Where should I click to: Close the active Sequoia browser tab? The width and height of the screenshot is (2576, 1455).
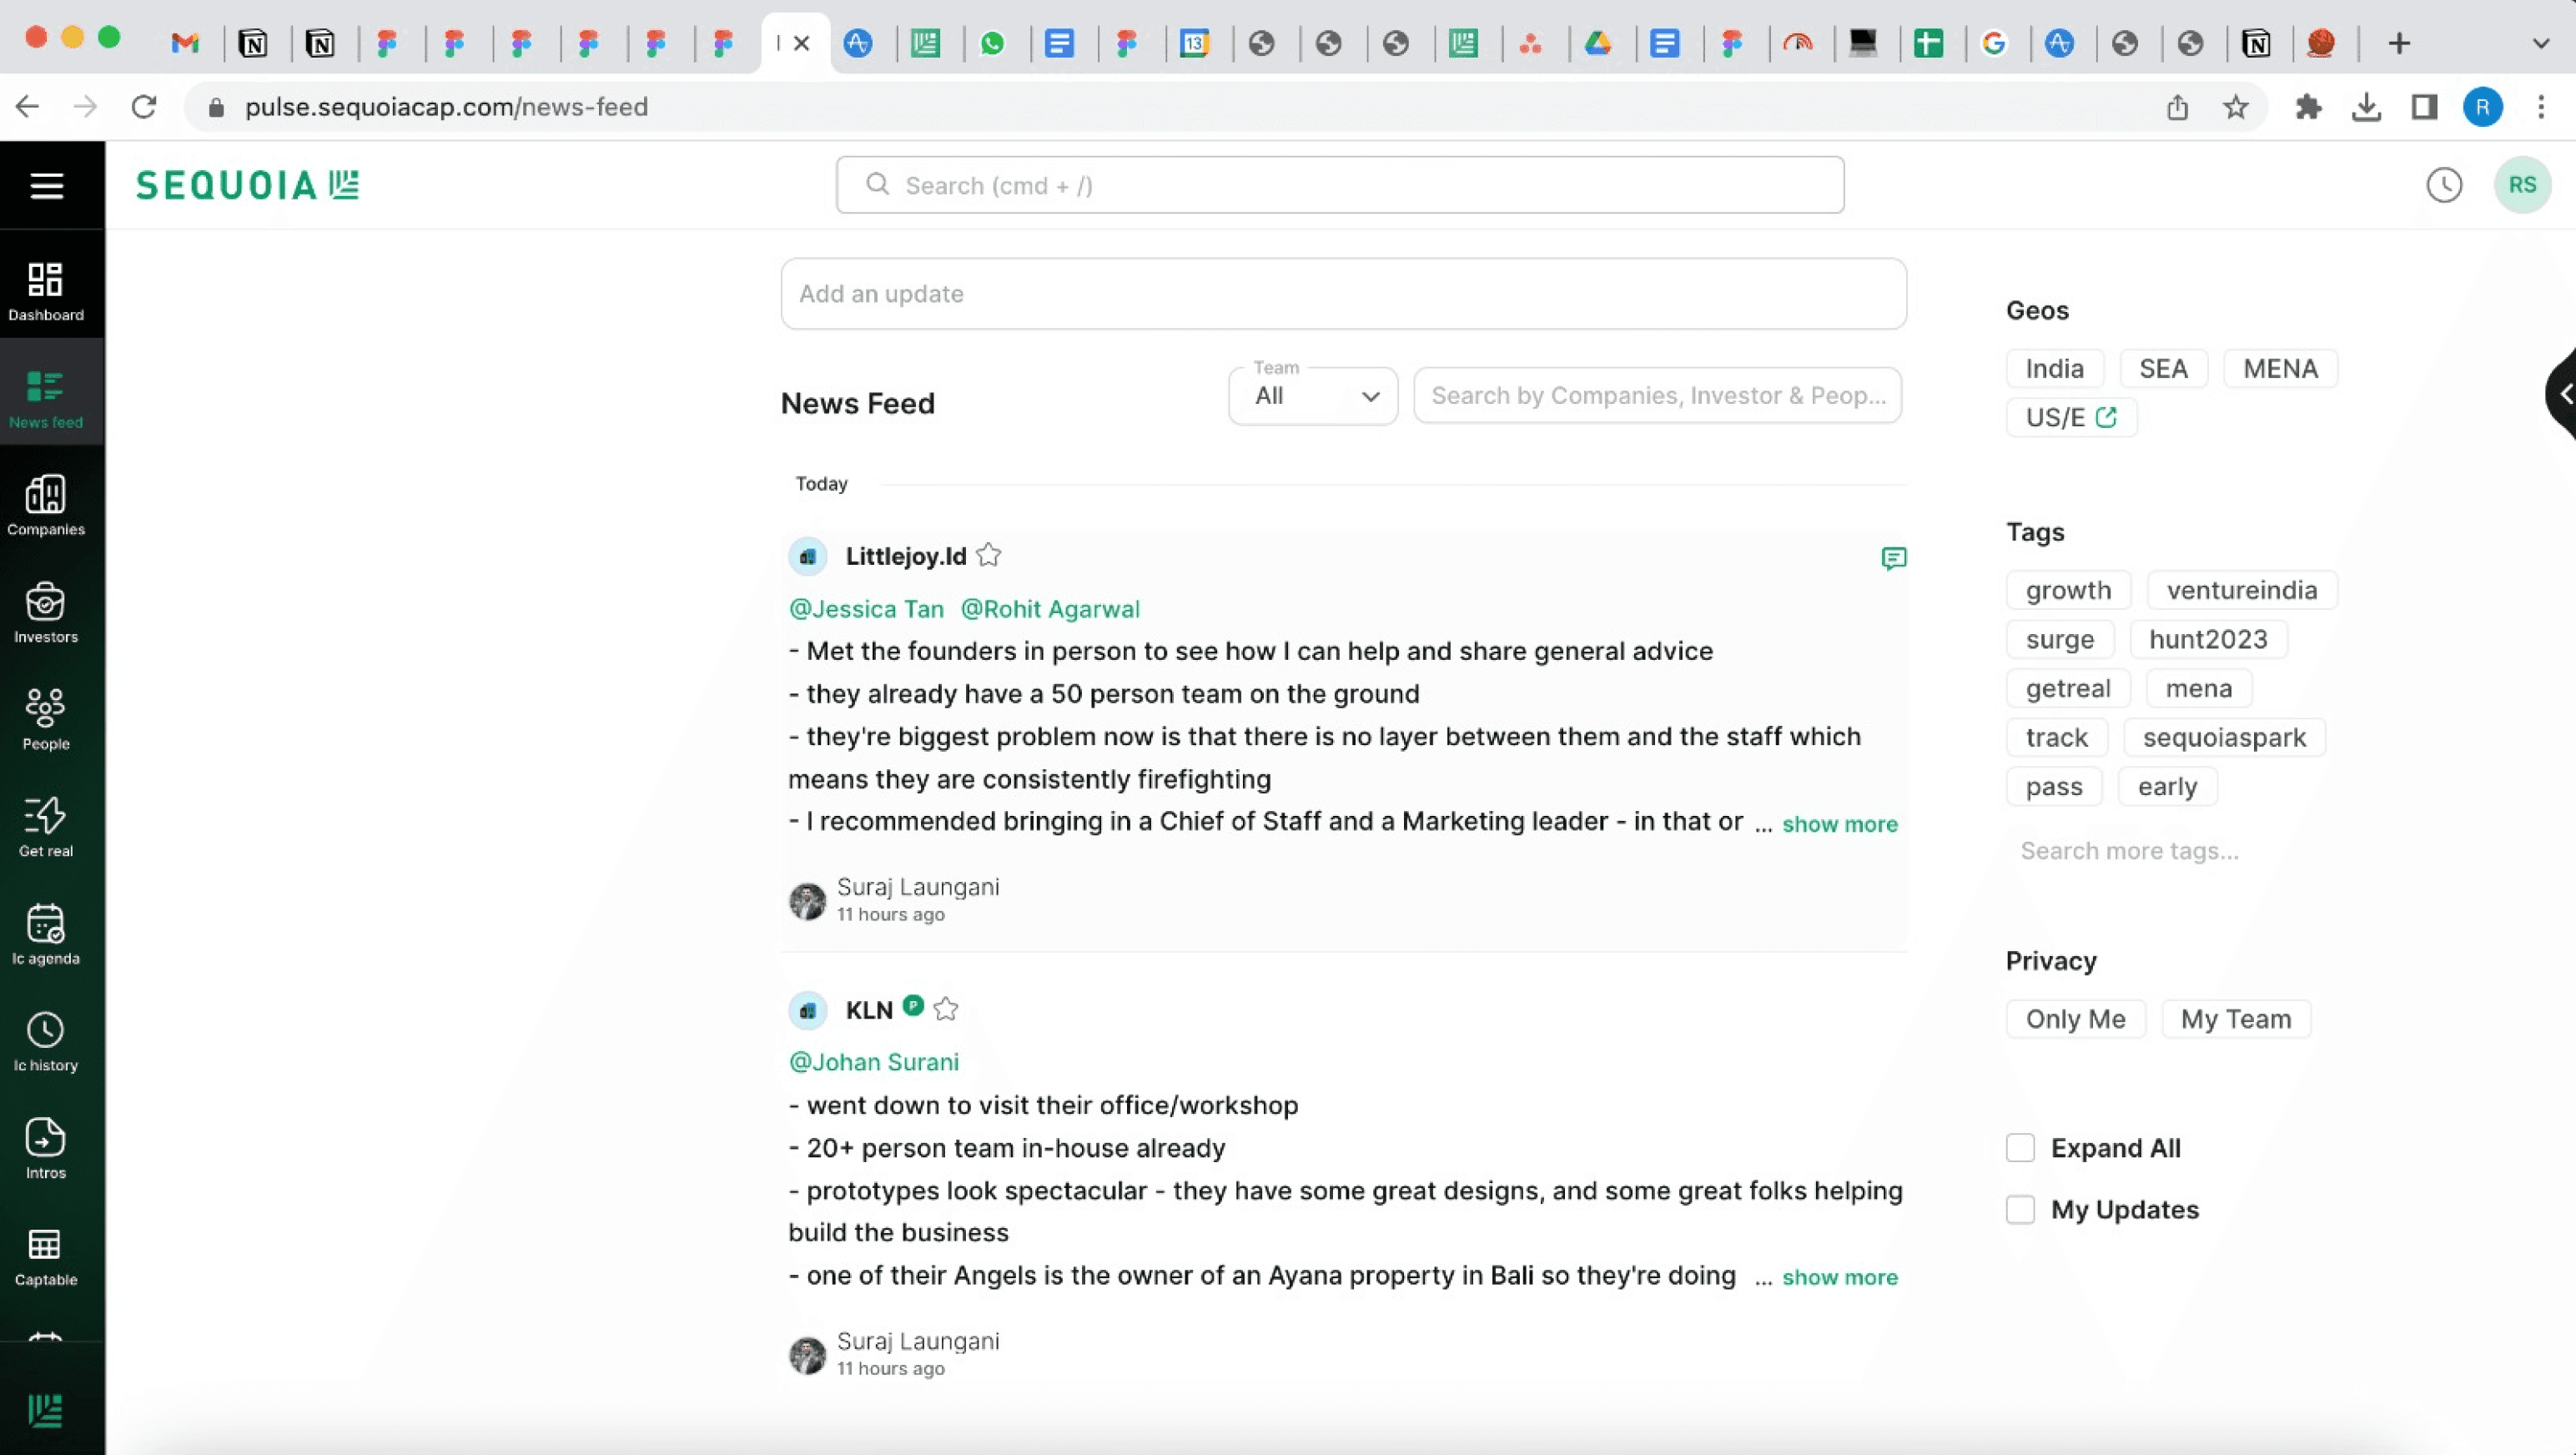801,43
